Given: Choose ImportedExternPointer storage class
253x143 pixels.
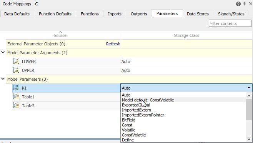Looking at the screenshot, I should pyautogui.click(x=184, y=115).
